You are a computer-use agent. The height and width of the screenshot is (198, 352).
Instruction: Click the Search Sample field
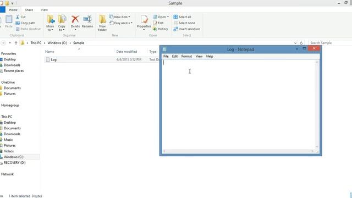pos(330,43)
